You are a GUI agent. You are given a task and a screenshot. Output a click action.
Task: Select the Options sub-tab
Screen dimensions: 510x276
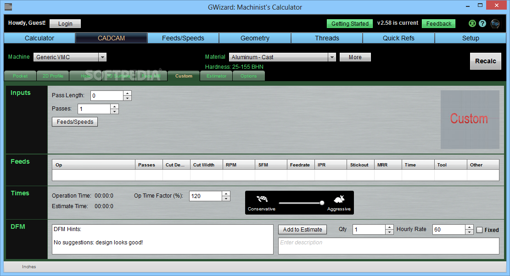(248, 76)
